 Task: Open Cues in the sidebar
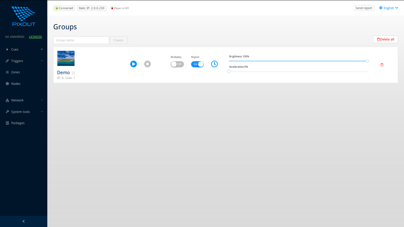pos(24,49)
